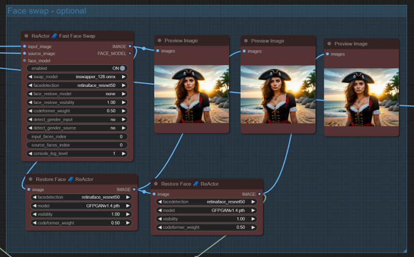Click the FACE_MODEL output port
This screenshot has width=414, height=257.
click(x=130, y=53)
